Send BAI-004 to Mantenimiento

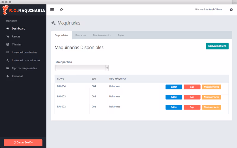coord(212,87)
